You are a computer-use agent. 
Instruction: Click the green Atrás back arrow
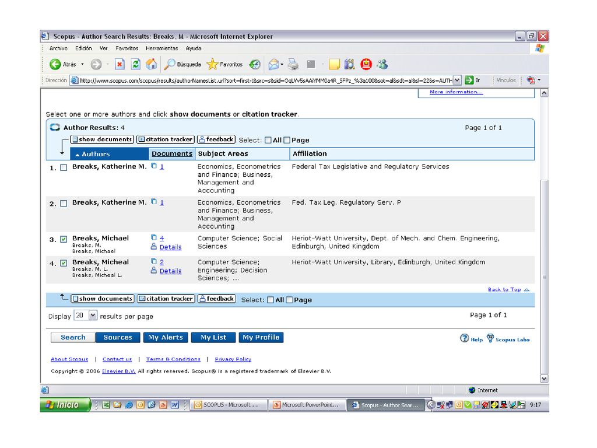[x=55, y=64]
